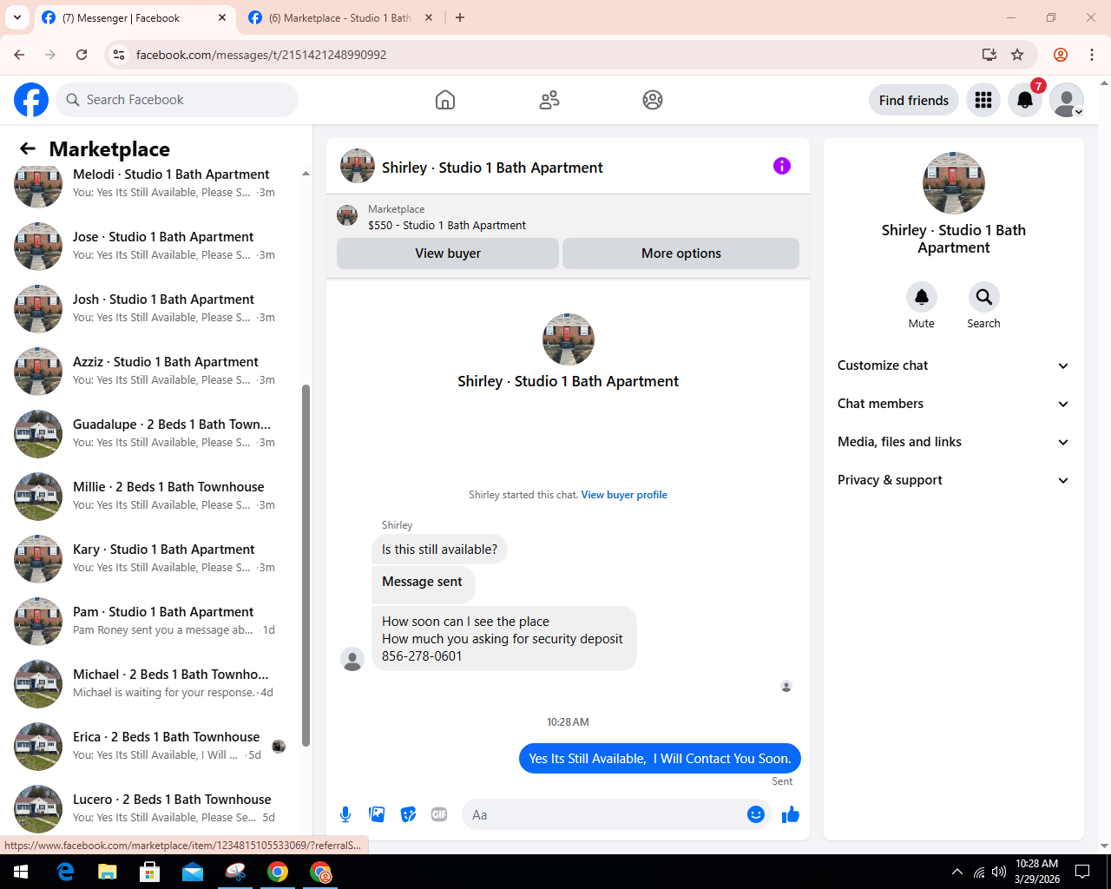This screenshot has width=1111, height=889.
Task: Open the Facebook menu grid icon
Action: (983, 100)
